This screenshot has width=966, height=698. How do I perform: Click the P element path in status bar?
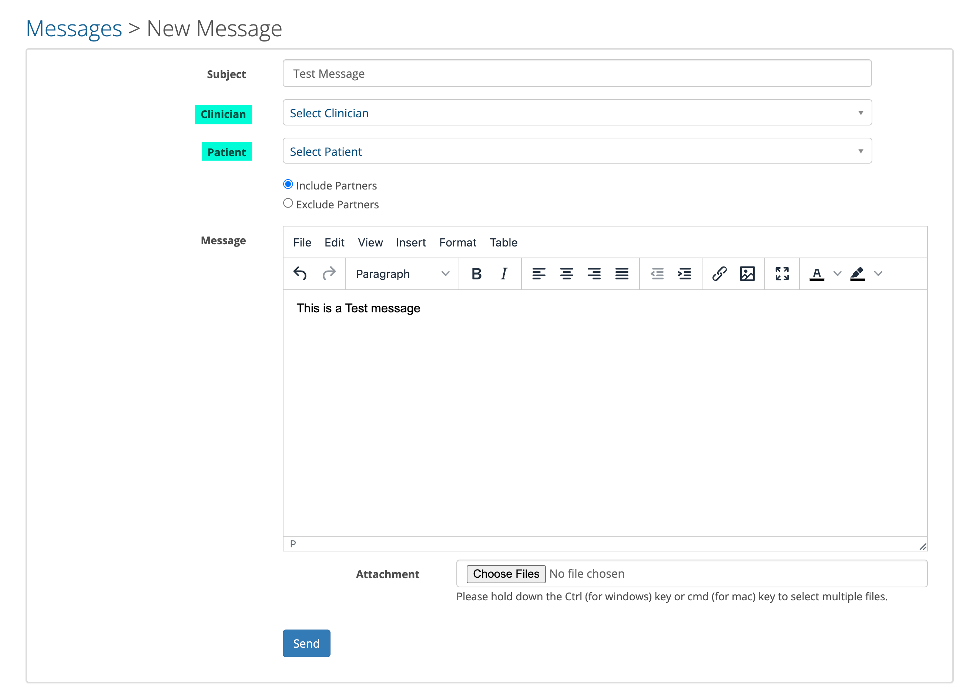pyautogui.click(x=293, y=544)
